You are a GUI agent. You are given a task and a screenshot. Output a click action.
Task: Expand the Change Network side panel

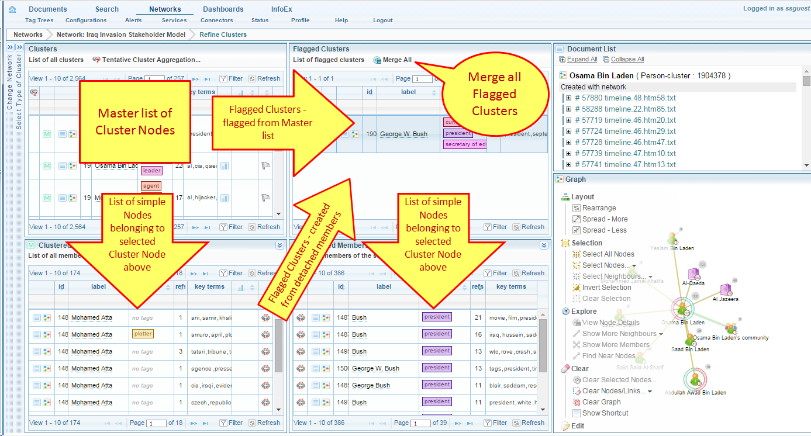click(10, 47)
